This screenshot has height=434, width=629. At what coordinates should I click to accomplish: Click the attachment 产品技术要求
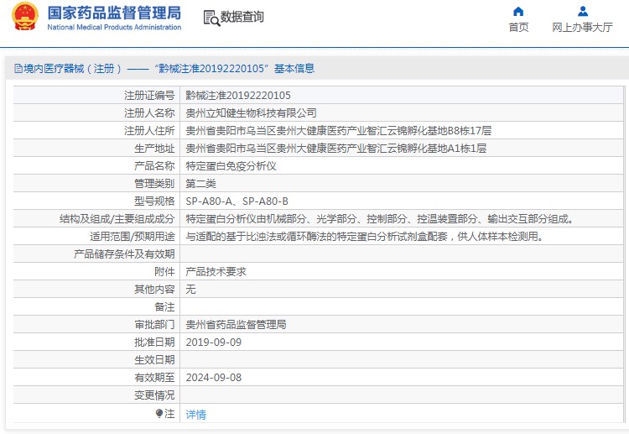click(216, 272)
